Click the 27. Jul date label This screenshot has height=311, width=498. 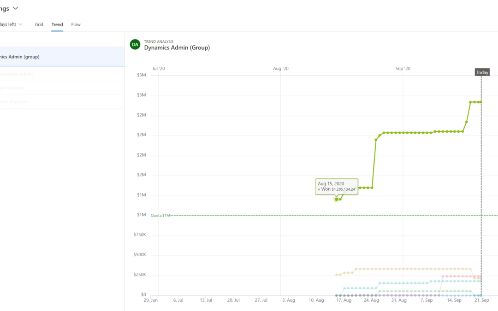[261, 300]
